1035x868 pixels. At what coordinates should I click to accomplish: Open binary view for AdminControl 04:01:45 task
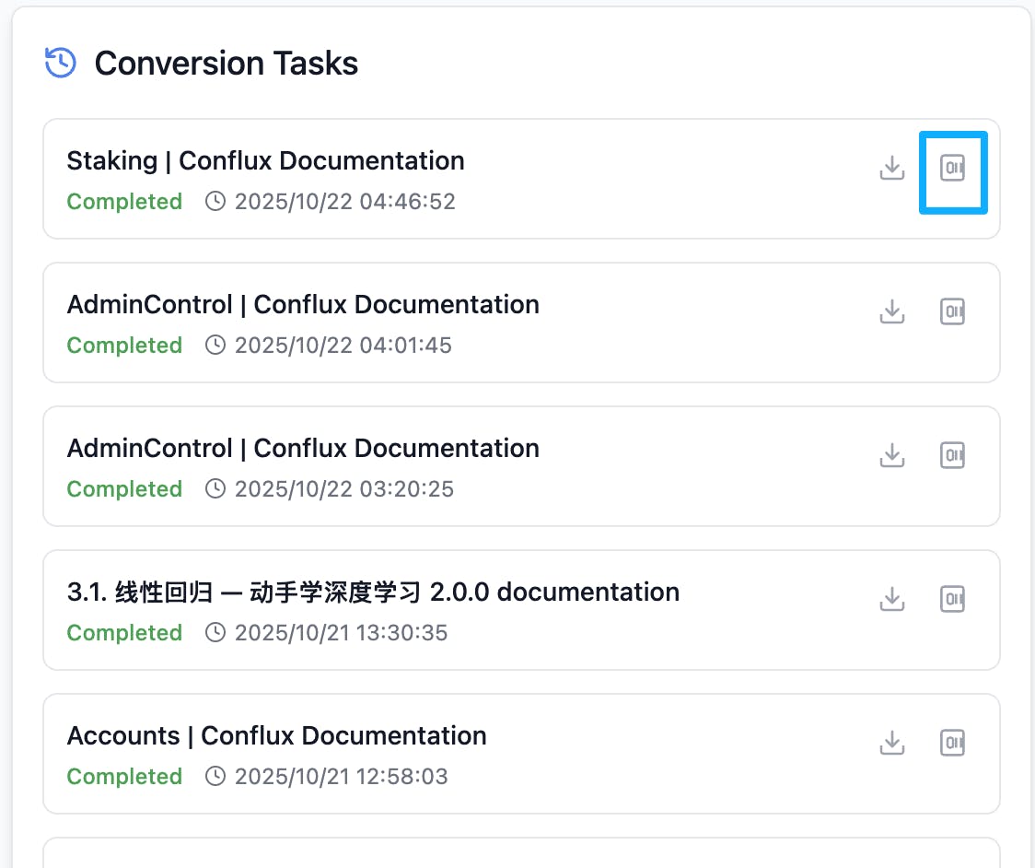coord(952,312)
